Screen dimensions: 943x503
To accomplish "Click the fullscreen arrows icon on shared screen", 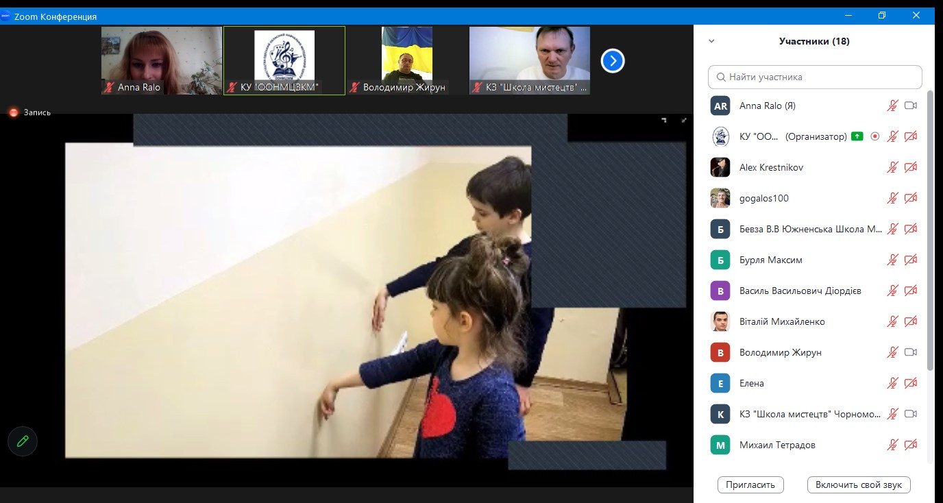I will pyautogui.click(x=683, y=121).
